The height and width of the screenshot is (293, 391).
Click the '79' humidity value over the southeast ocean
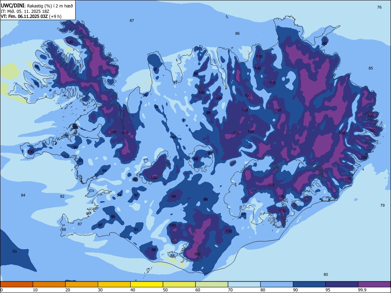click(382, 205)
